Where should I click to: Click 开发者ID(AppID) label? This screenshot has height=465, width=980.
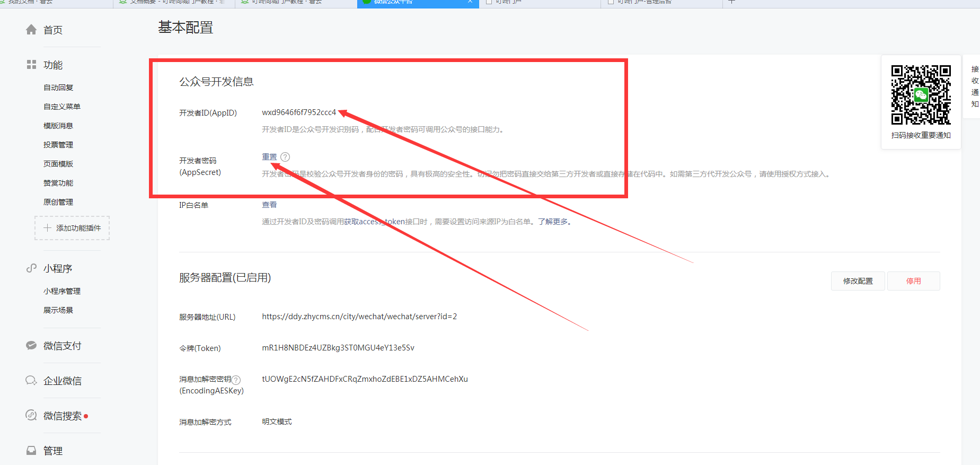click(208, 113)
